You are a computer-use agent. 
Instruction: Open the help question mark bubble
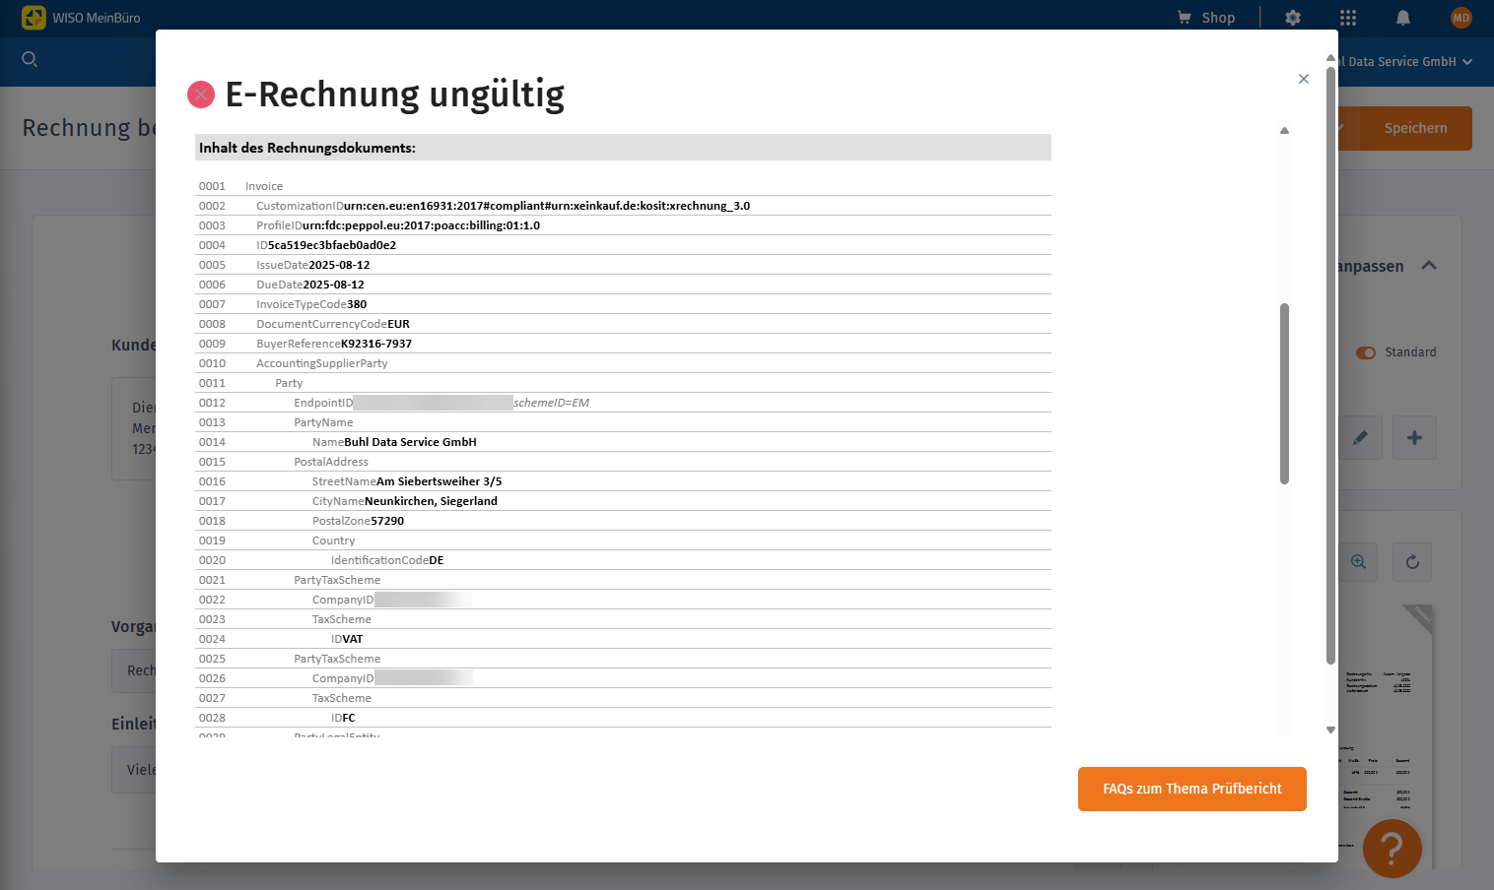tap(1392, 848)
